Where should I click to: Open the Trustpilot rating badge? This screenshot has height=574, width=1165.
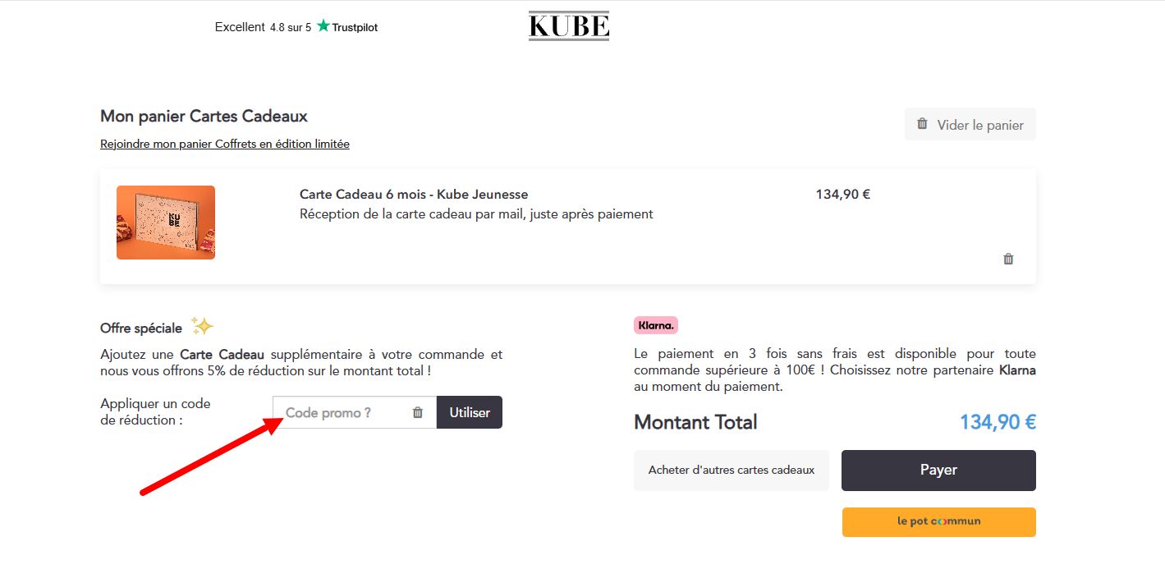pos(296,27)
